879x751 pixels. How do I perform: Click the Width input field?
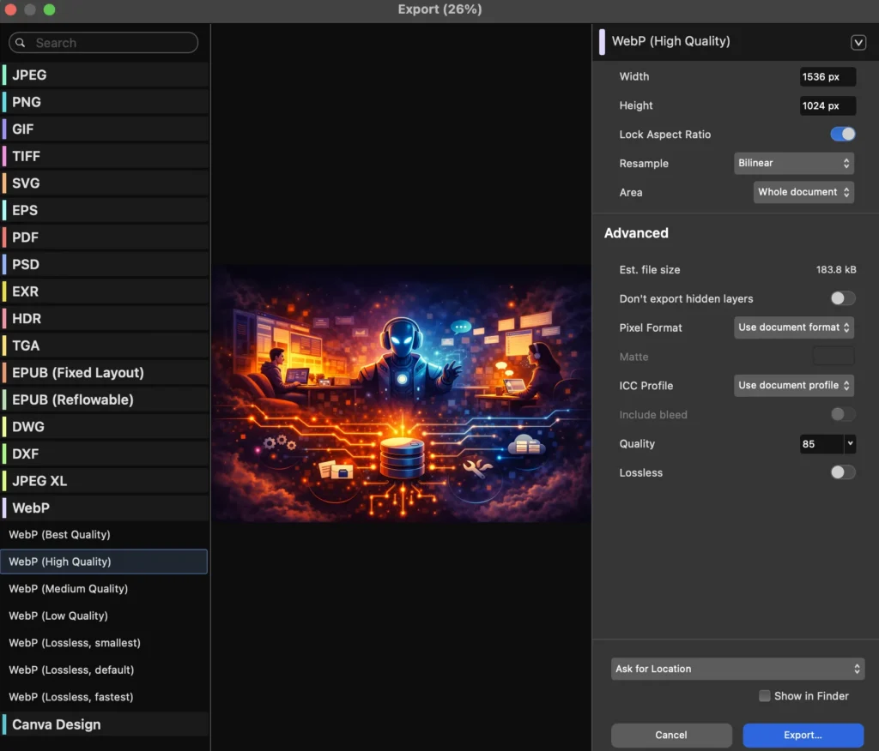[x=827, y=77]
